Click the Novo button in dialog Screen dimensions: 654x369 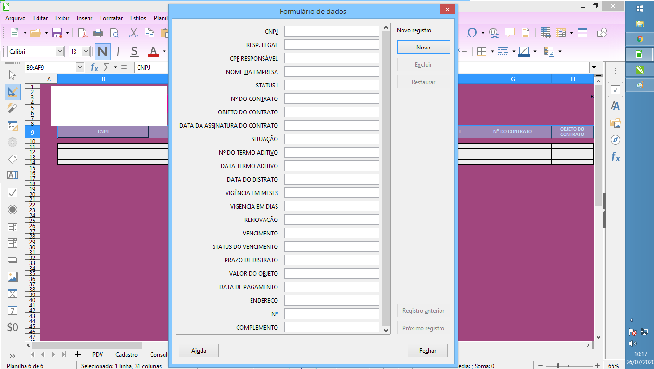click(424, 48)
